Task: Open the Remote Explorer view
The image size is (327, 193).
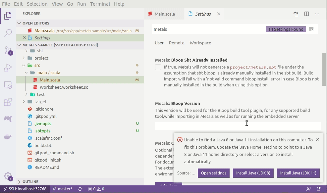Action: pos(8,85)
